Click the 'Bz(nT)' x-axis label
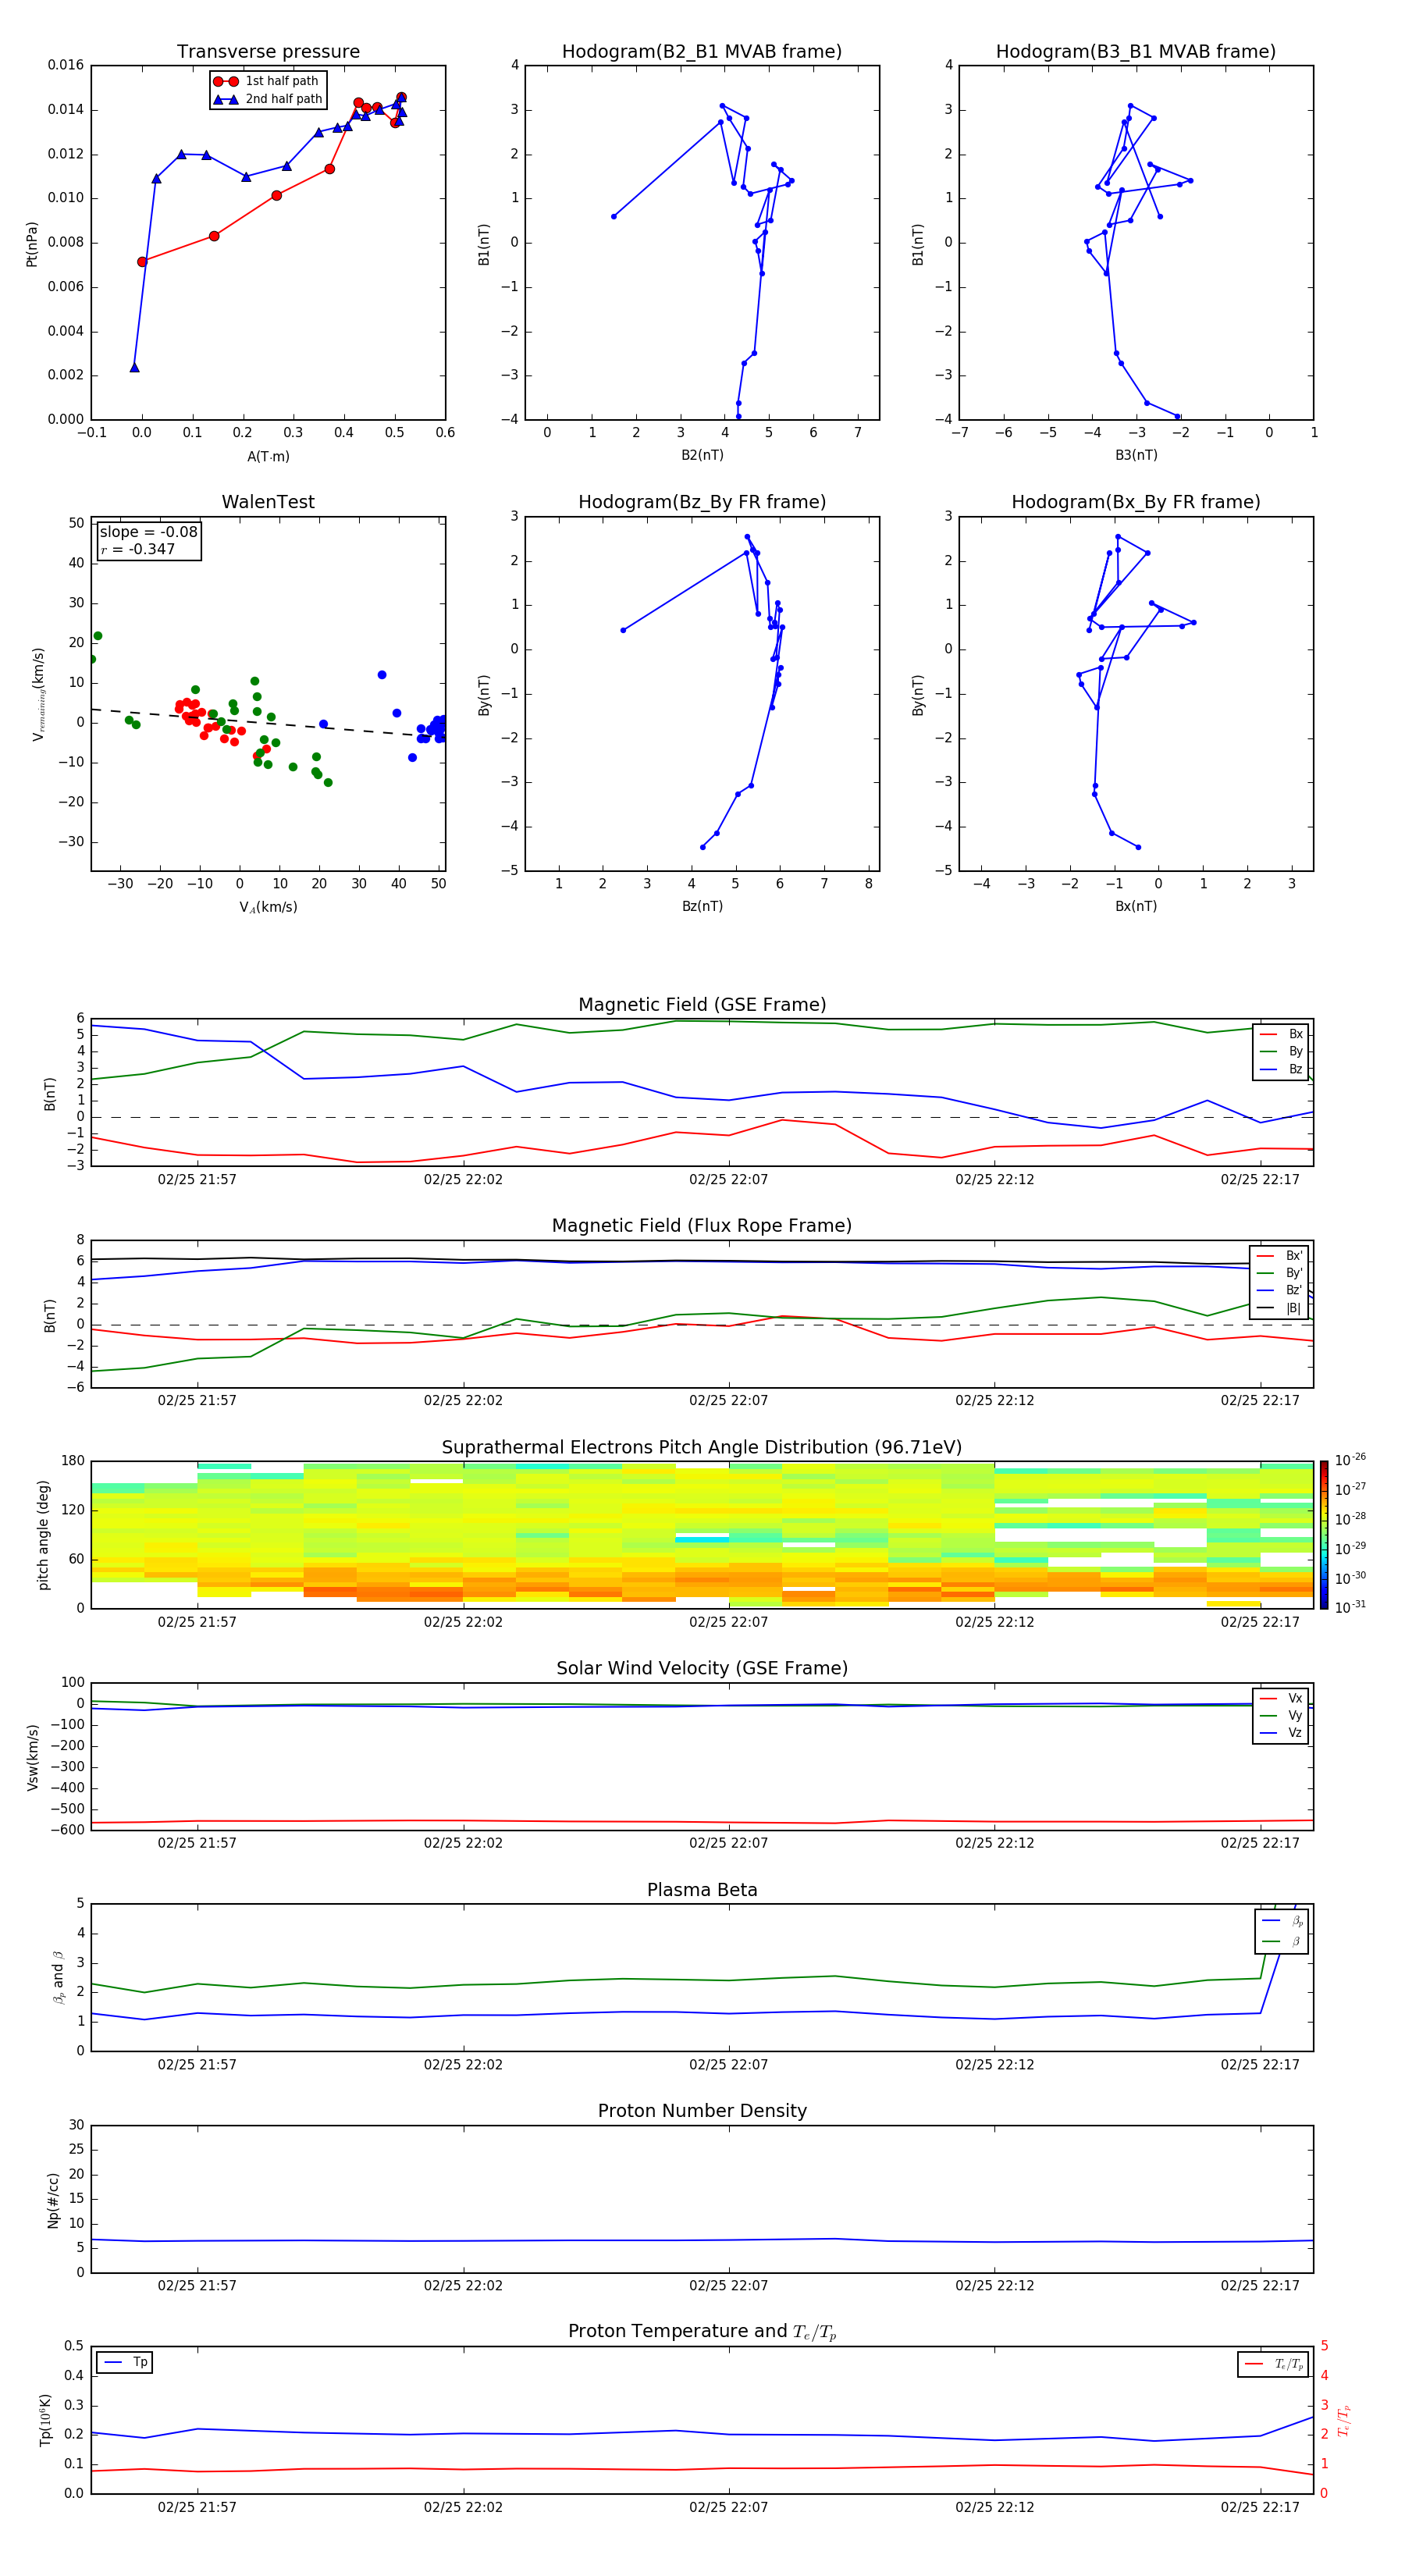 [x=702, y=906]
